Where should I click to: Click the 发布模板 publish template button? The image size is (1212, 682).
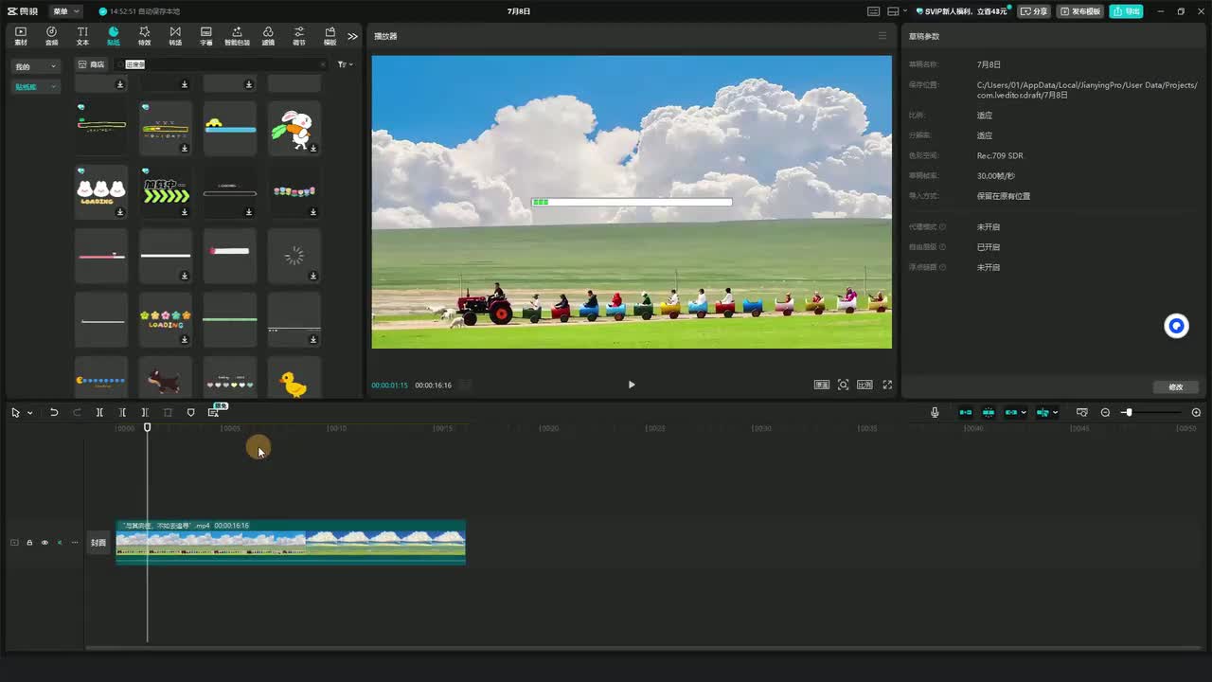coord(1080,11)
